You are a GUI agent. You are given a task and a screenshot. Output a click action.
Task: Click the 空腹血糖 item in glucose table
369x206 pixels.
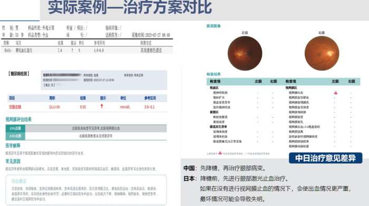pyautogui.click(x=15, y=107)
